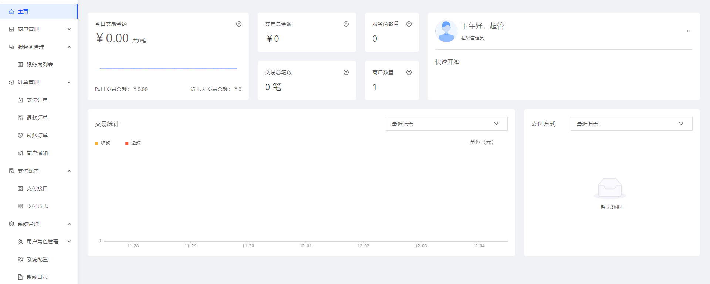Viewport: 710px width, 284px height.
Task: Click the 暂无数据 empty inbox icon
Action: (610, 188)
